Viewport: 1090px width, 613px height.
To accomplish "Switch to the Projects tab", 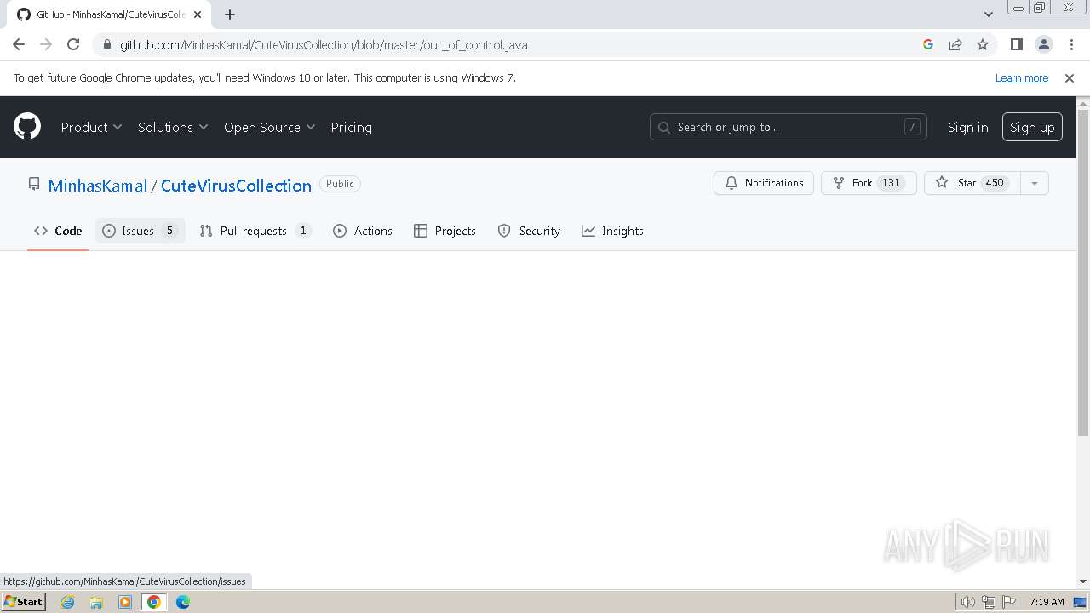I will pyautogui.click(x=445, y=231).
